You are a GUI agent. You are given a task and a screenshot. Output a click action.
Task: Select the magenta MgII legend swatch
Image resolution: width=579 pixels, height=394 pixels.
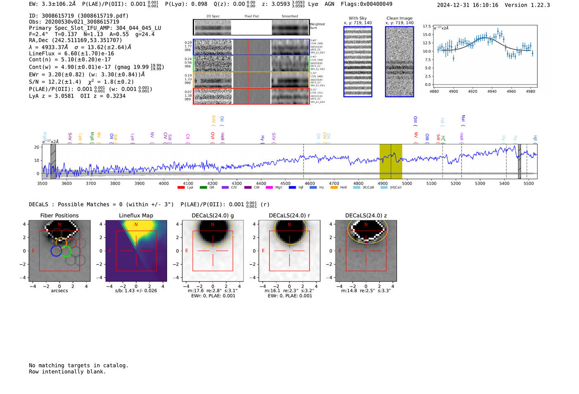click(269, 188)
